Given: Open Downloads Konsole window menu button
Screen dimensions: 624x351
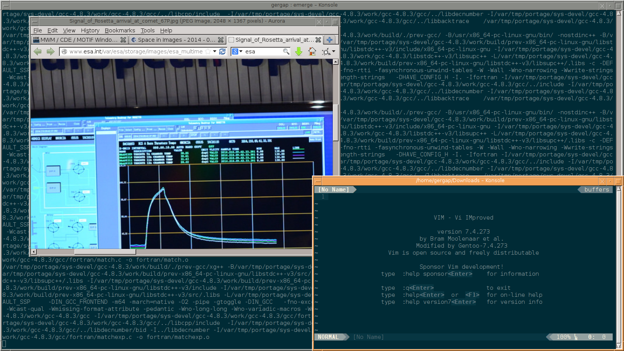Looking at the screenshot, I should (x=318, y=181).
